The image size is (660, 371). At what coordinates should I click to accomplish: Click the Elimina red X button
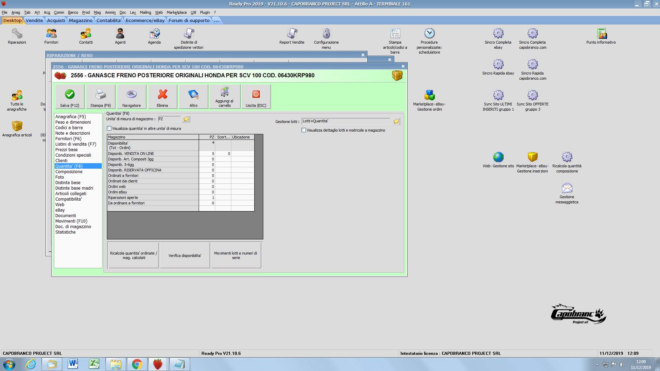tap(163, 97)
